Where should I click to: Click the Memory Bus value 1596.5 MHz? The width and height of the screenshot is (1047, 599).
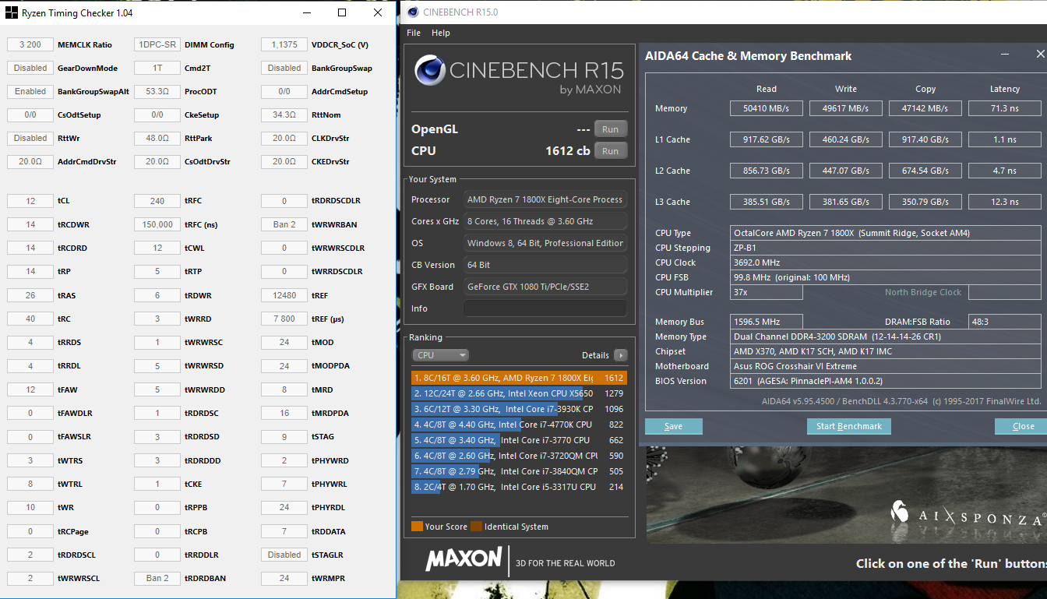click(x=767, y=322)
